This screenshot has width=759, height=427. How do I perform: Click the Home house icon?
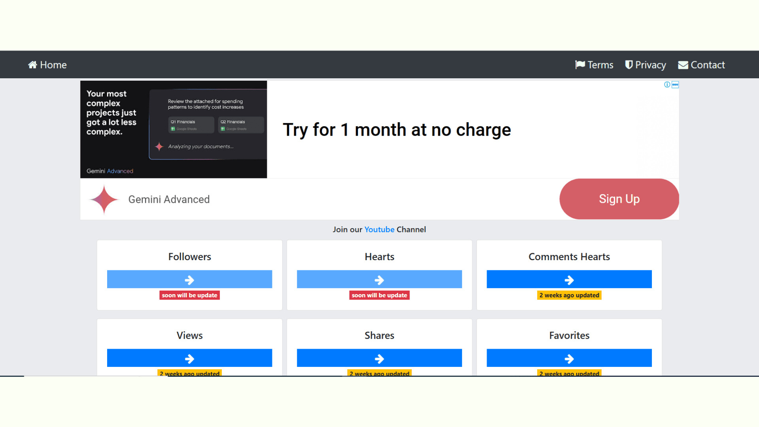point(33,64)
